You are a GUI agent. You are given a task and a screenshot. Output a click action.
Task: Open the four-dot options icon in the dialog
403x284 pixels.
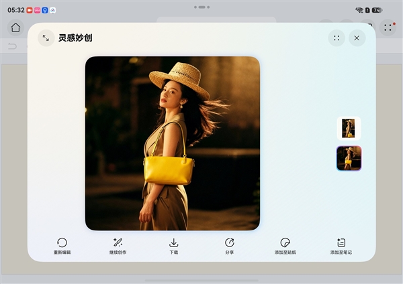[337, 38]
